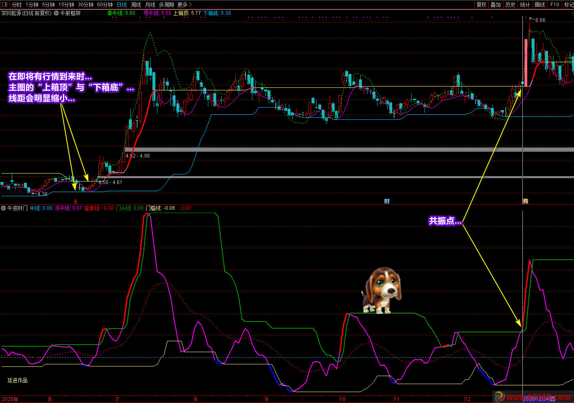Switch to the 分时 chart tab
Viewport: 574px width, 403px height.
tap(16, 5)
